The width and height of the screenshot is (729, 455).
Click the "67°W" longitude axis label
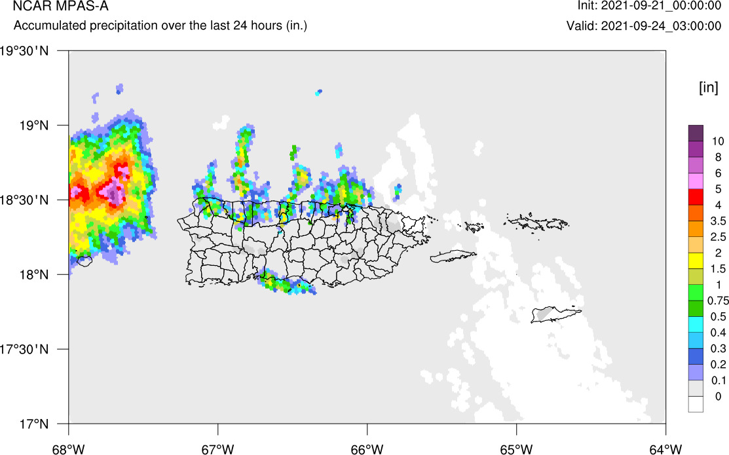[x=218, y=449]
